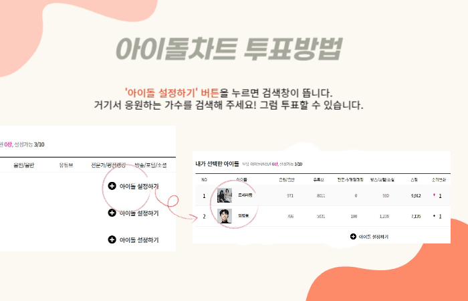Open the circled 아이돌 설정하기 text button

click(x=139, y=187)
